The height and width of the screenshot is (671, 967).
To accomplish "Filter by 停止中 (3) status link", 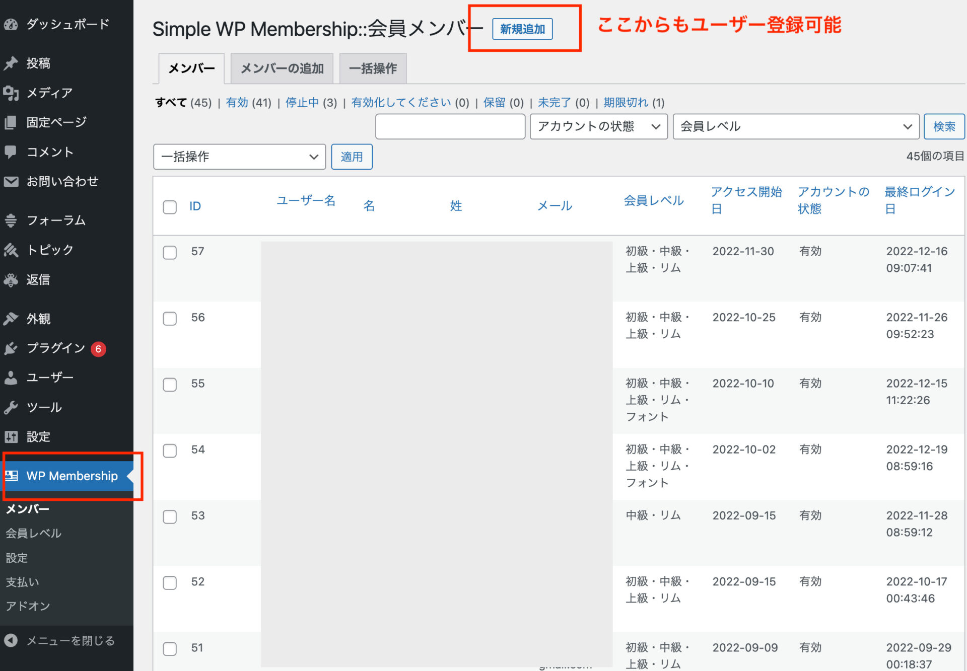I will tap(311, 103).
